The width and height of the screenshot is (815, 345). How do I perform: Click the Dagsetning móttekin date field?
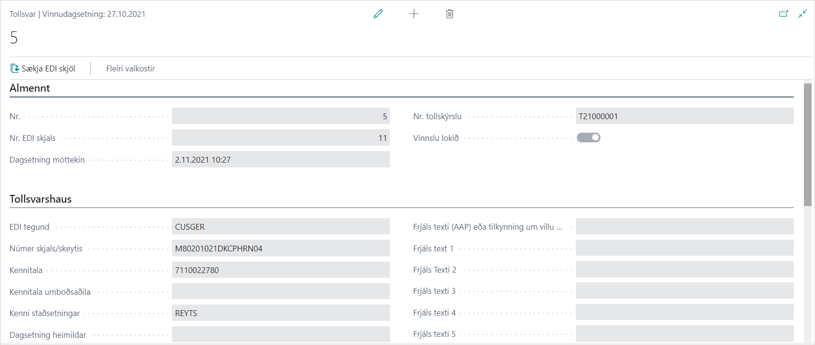point(280,160)
